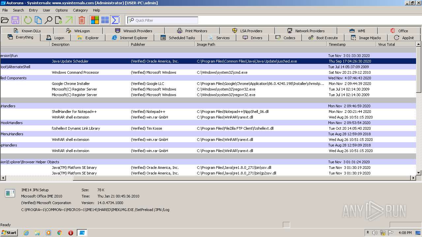This screenshot has height=237, width=422.
Task: Open Chrome from the taskbar
Action: [x=60, y=233]
